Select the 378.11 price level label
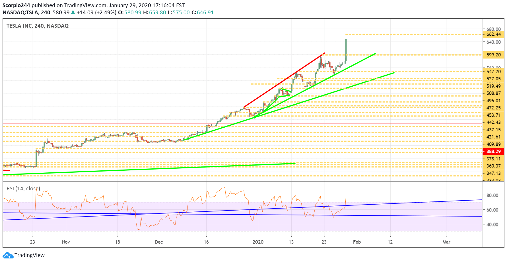The height and width of the screenshot is (263, 507). click(x=493, y=159)
